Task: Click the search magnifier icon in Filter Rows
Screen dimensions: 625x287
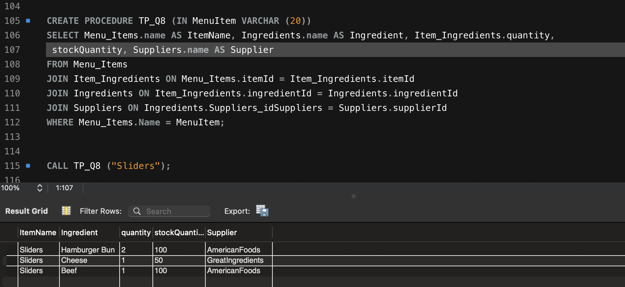Action: [137, 211]
